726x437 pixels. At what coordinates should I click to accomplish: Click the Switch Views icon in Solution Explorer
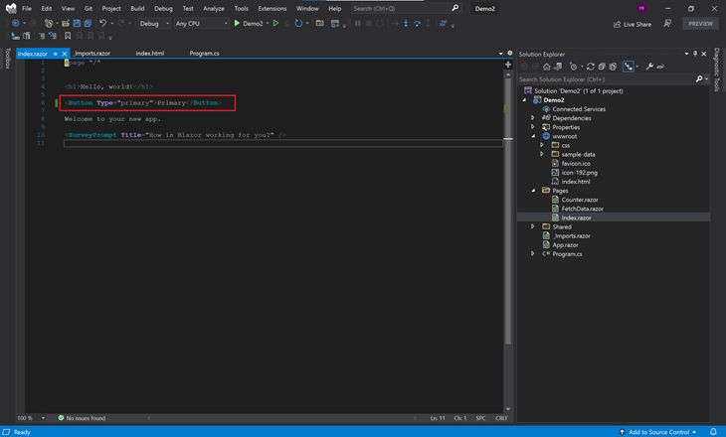(558, 67)
